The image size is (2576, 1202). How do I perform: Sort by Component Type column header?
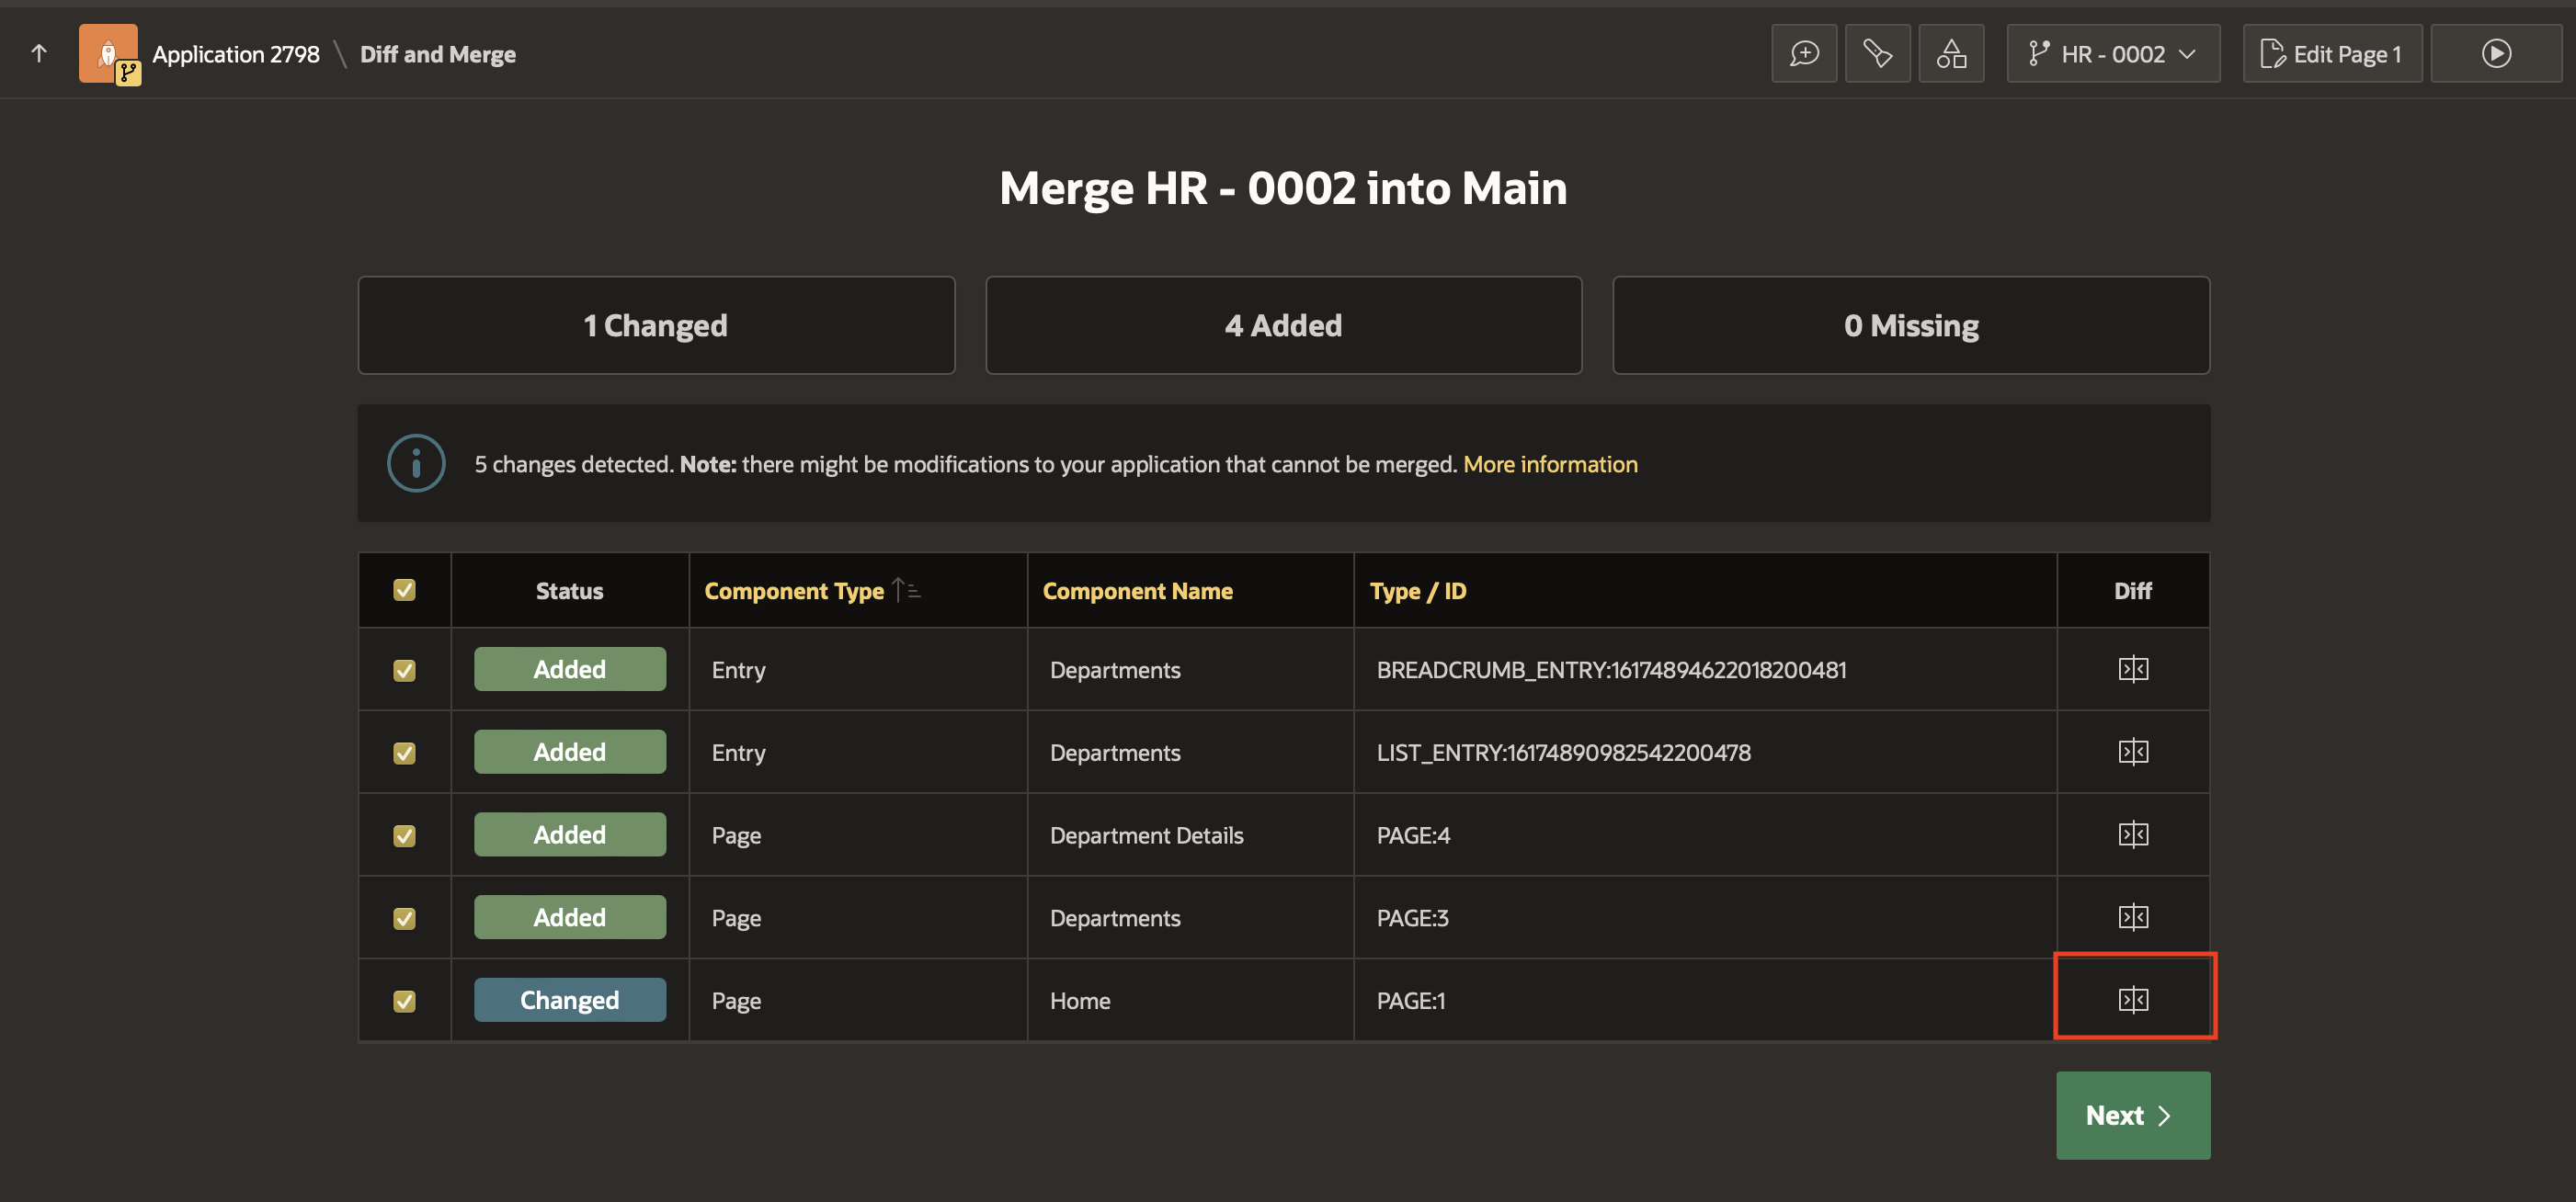[794, 591]
